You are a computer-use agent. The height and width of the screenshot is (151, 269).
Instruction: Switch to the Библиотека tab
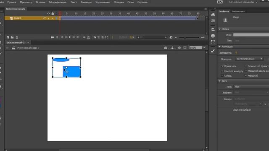(x=238, y=11)
